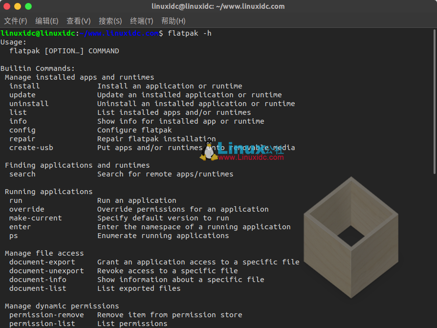
Task: Click 'Revoke access to a specific file'
Action: [x=168, y=271]
